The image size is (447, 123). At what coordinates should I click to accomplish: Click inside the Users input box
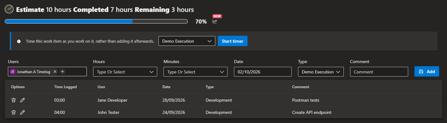pos(47,72)
